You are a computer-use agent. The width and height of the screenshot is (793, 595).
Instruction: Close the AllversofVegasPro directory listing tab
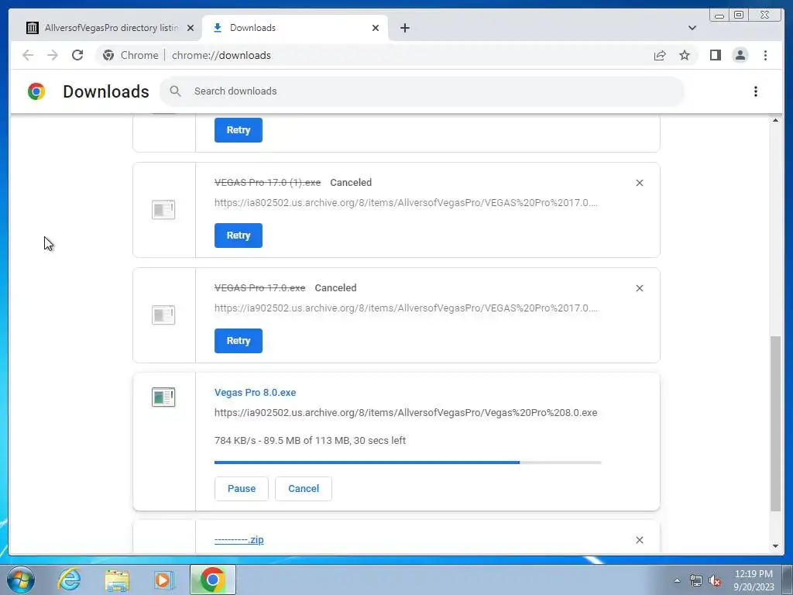[x=191, y=28]
